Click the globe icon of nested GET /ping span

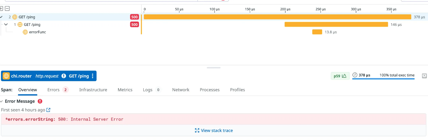coord(20,24)
